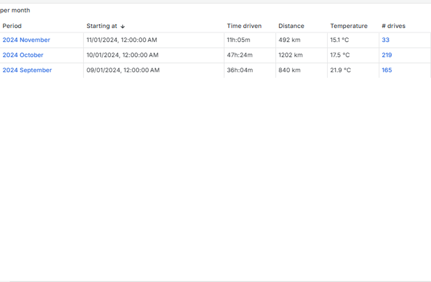This screenshot has height=282, width=431.
Task: Select the 492 km distance cell
Action: 301,40
